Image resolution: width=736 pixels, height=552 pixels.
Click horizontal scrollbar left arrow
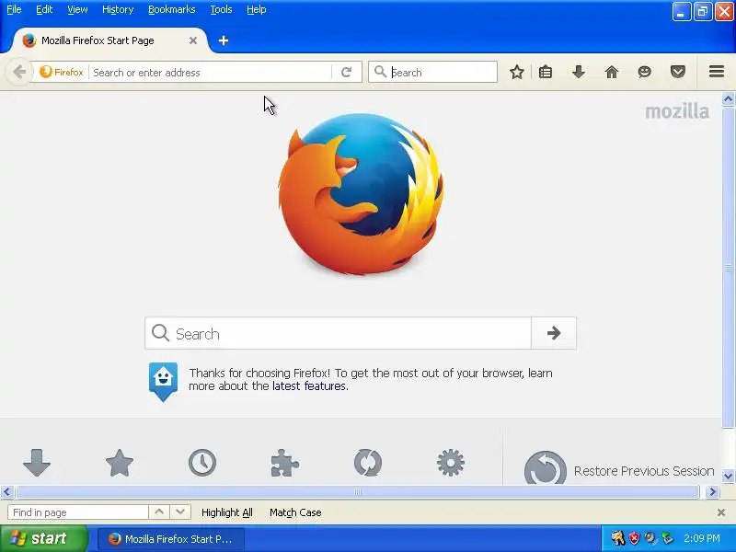(x=6, y=491)
